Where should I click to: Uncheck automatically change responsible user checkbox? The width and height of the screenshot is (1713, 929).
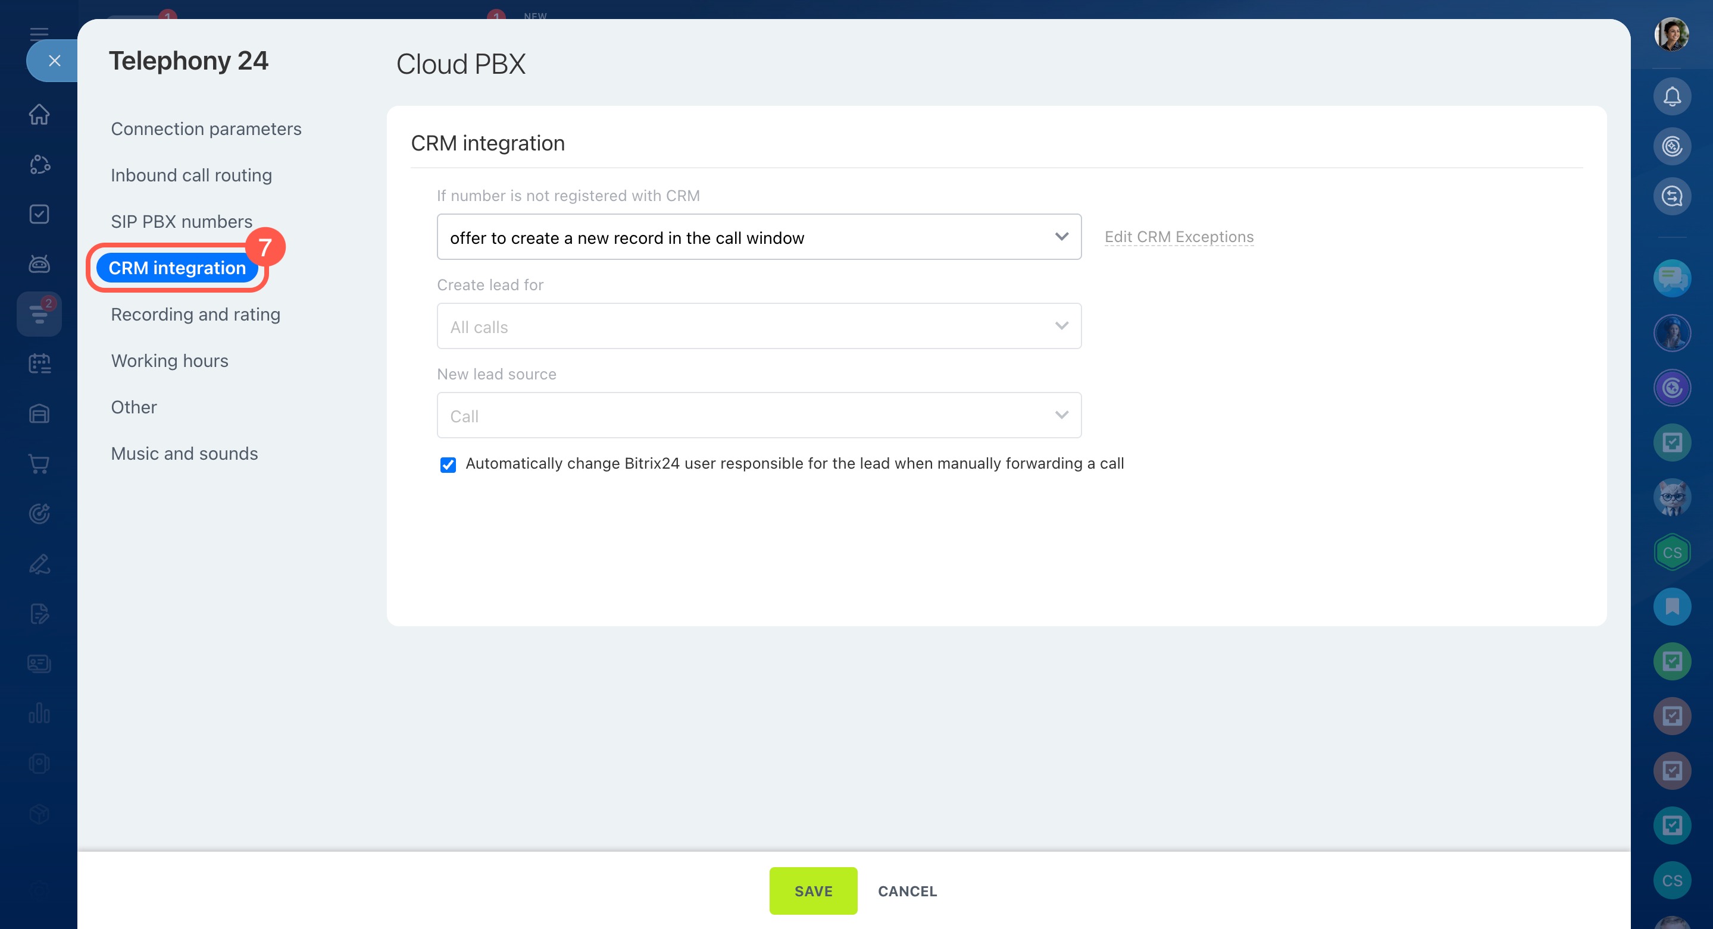pyautogui.click(x=448, y=464)
